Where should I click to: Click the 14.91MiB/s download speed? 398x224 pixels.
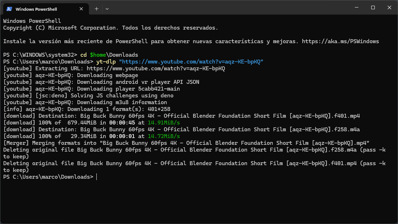pos(164,123)
